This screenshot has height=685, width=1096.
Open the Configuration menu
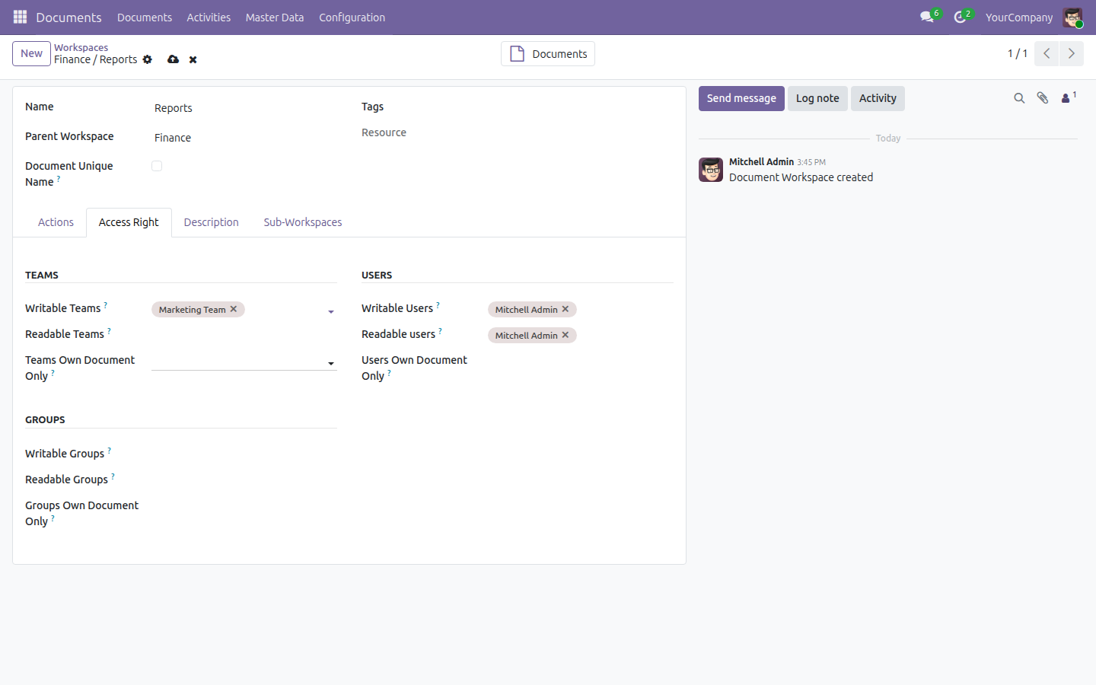pyautogui.click(x=352, y=18)
